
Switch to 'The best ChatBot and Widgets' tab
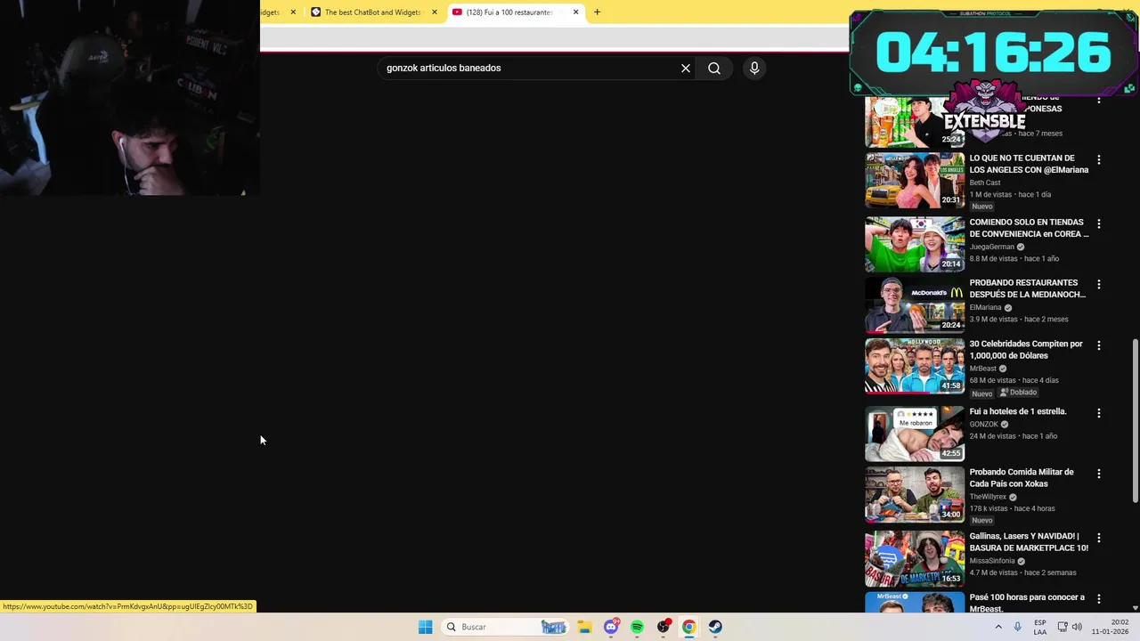pyautogui.click(x=373, y=12)
